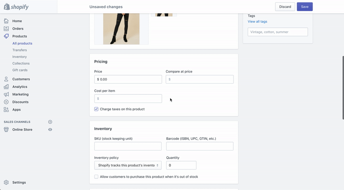Click the Orders inbox icon
The width and height of the screenshot is (344, 190).
(x=6, y=29)
